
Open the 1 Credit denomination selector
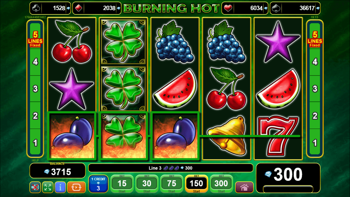(x=98, y=184)
